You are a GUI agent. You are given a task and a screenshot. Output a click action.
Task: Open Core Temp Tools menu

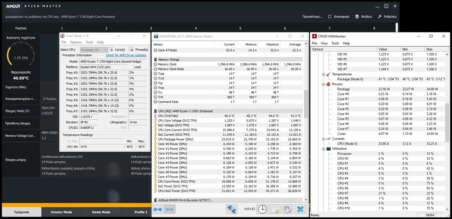[x=89, y=42]
